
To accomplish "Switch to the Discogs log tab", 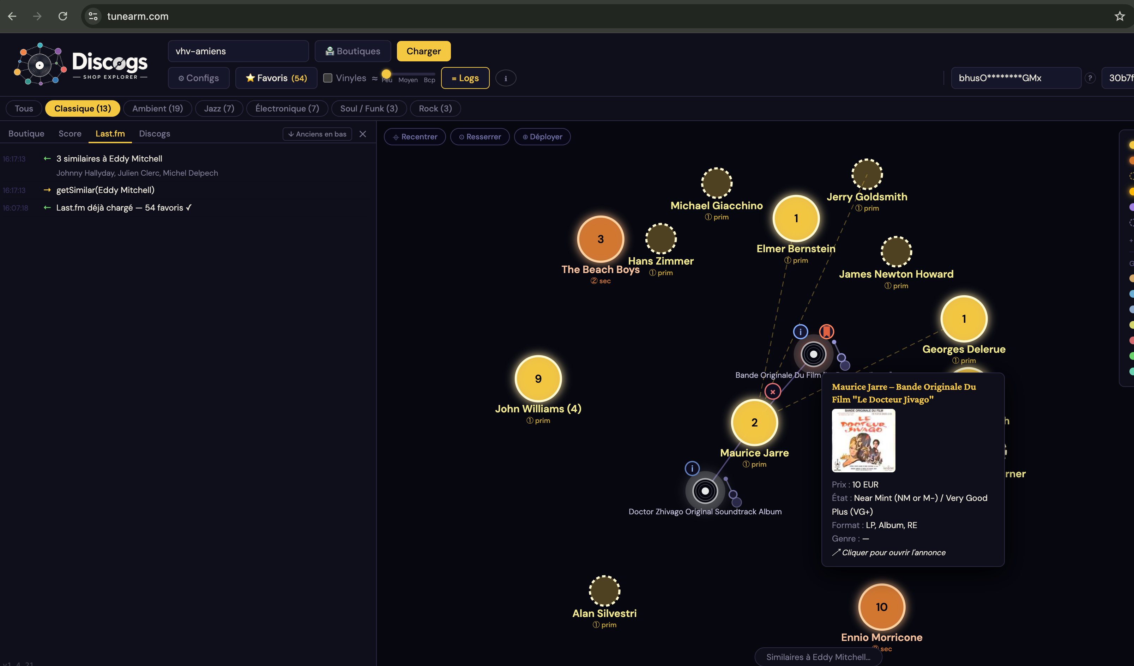I will click(x=154, y=134).
